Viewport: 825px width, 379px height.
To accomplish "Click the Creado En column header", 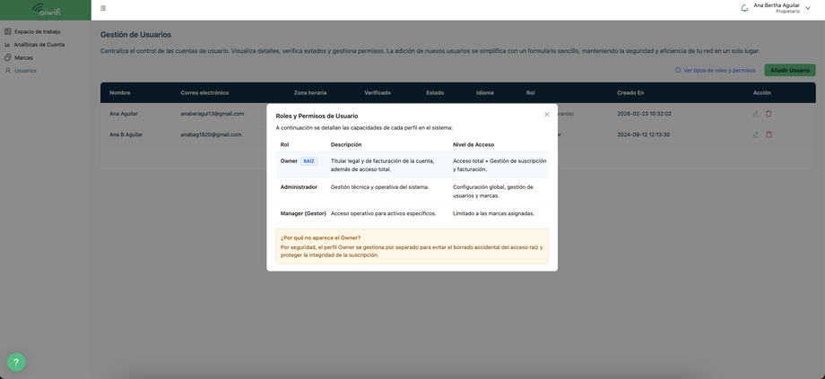I will [630, 92].
